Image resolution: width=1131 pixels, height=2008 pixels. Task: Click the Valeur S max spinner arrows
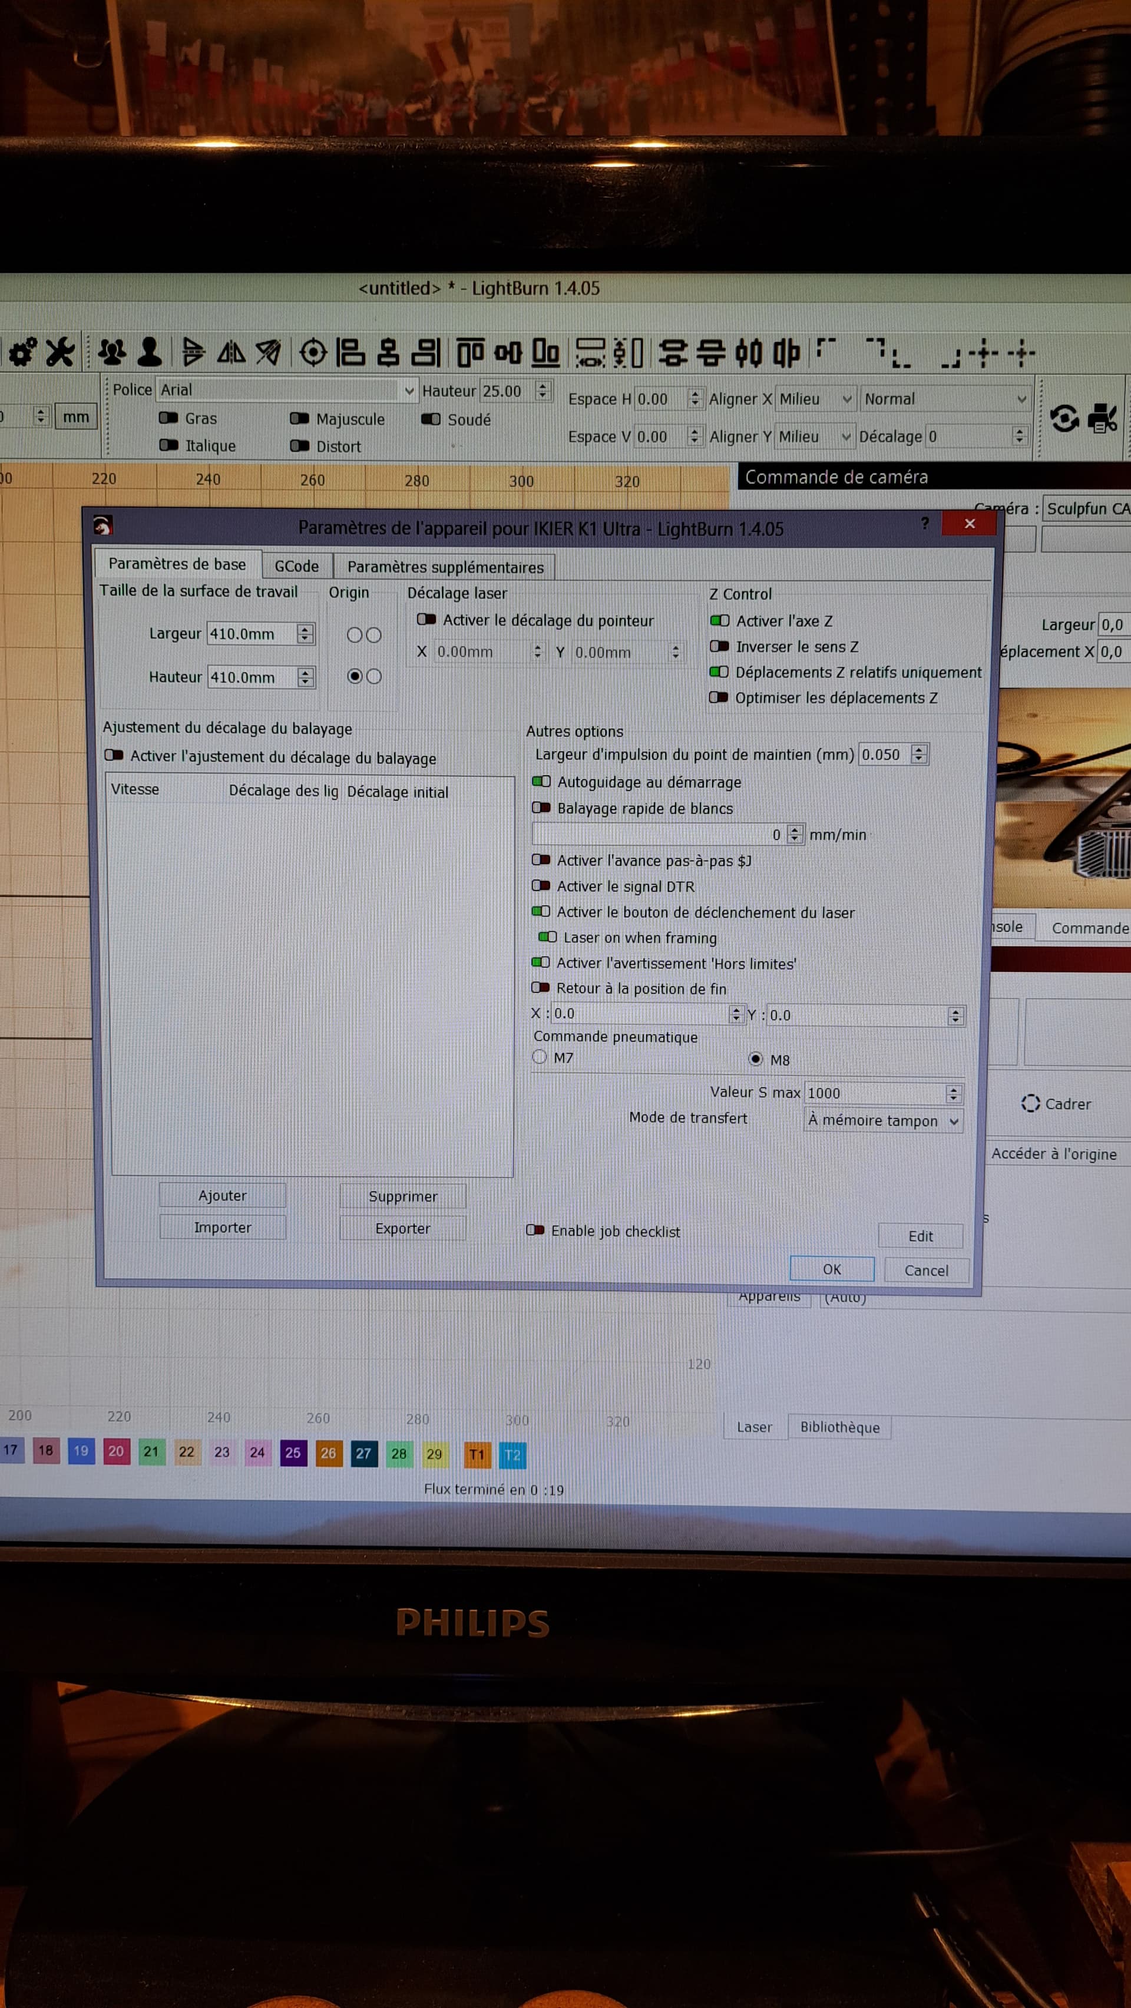(x=953, y=1094)
